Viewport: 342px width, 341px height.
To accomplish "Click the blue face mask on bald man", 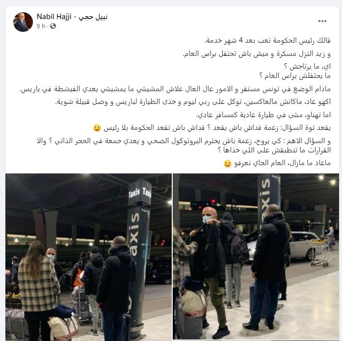I will click(207, 219).
